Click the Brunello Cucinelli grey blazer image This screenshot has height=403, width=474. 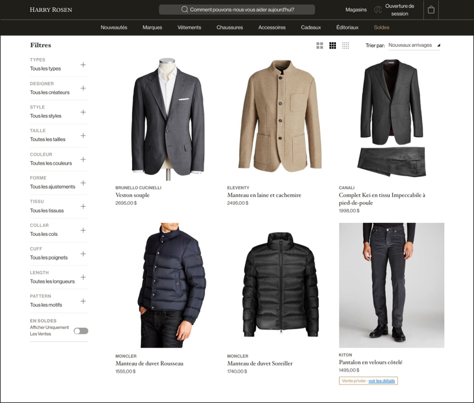[168, 120]
